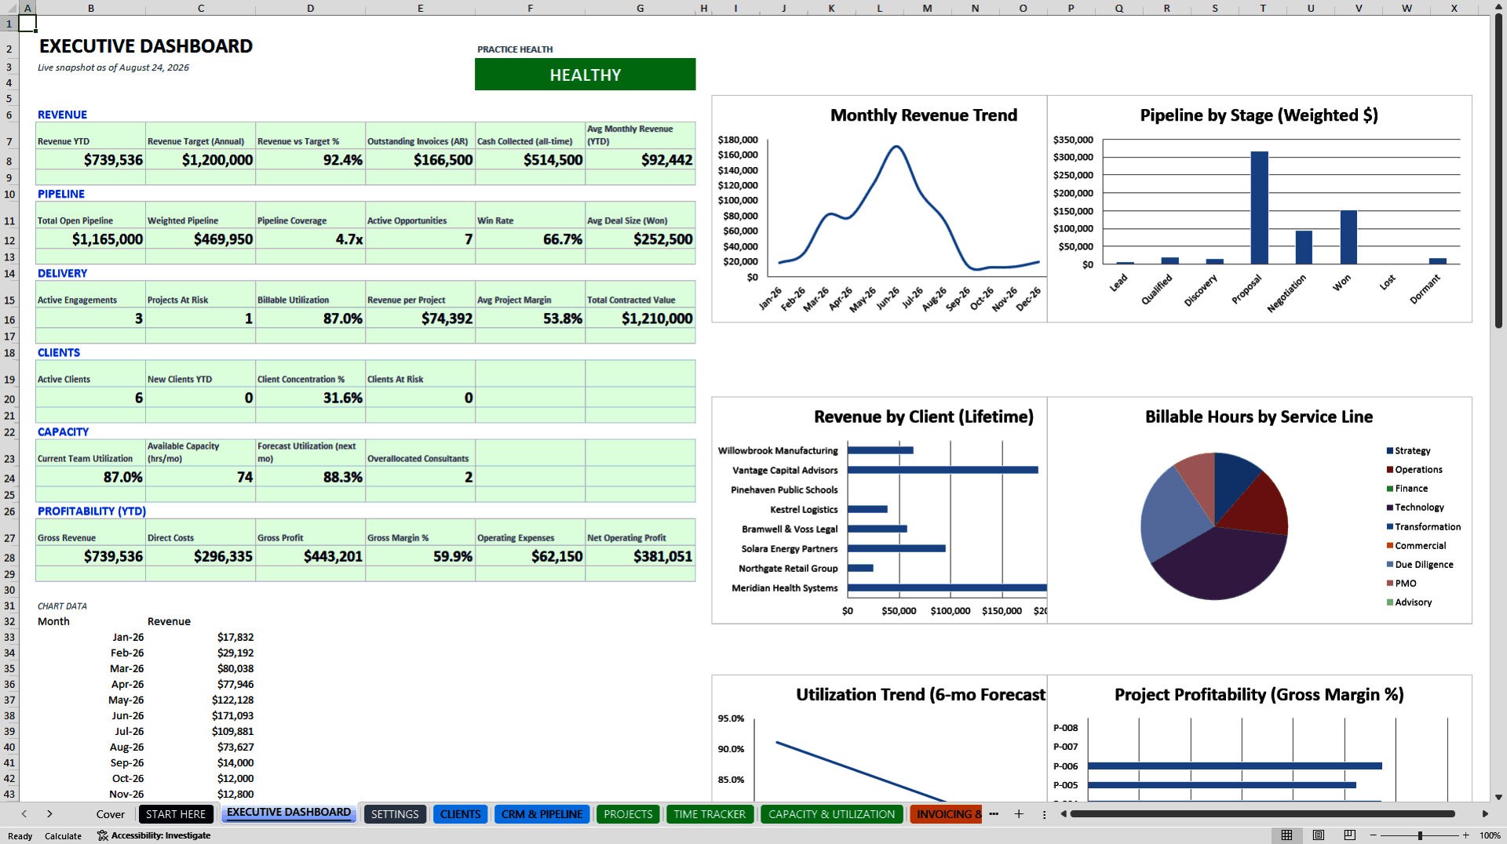Select column F header
This screenshot has height=844, width=1507.
(x=531, y=8)
